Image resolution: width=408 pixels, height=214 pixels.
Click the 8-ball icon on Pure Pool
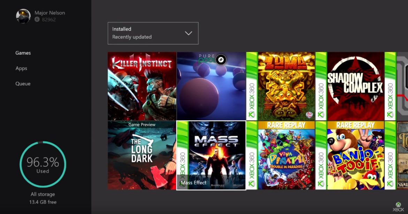pos(220,60)
